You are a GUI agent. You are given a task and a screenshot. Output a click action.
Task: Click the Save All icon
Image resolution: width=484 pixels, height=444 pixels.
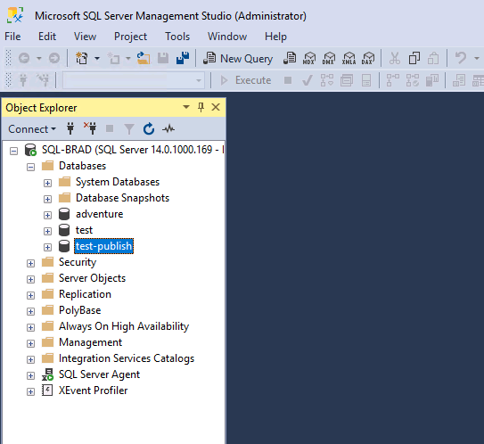183,58
